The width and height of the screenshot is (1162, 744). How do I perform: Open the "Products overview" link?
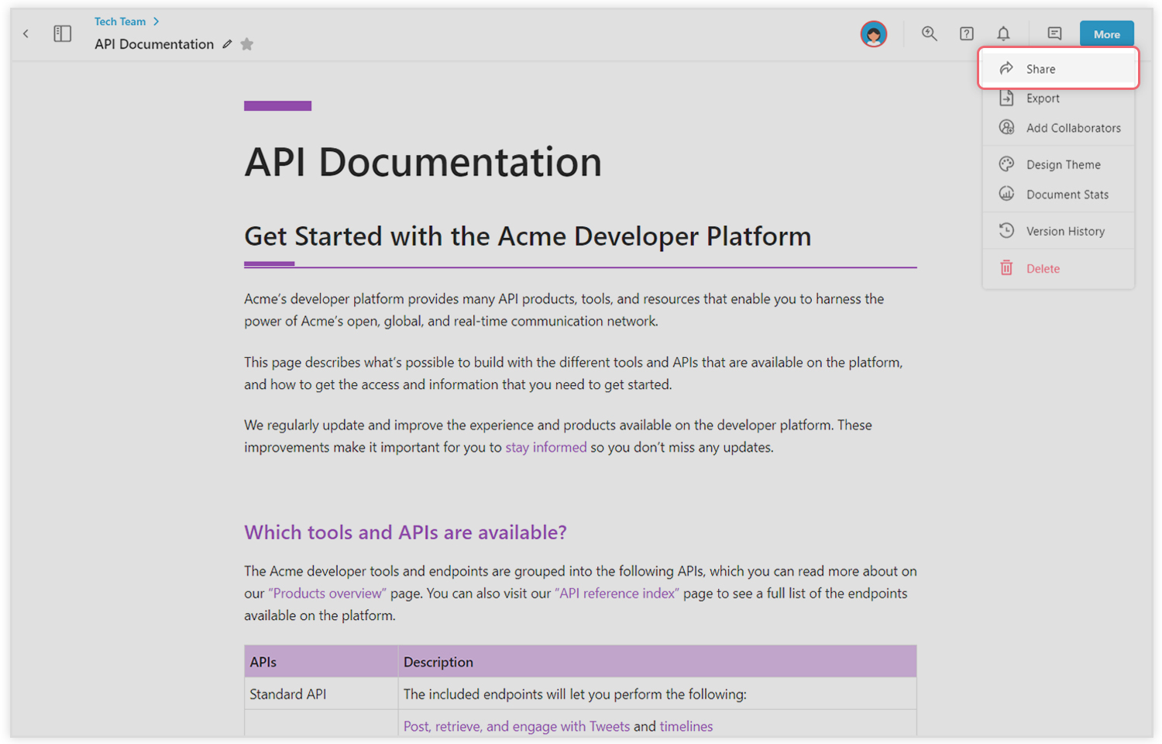click(327, 593)
